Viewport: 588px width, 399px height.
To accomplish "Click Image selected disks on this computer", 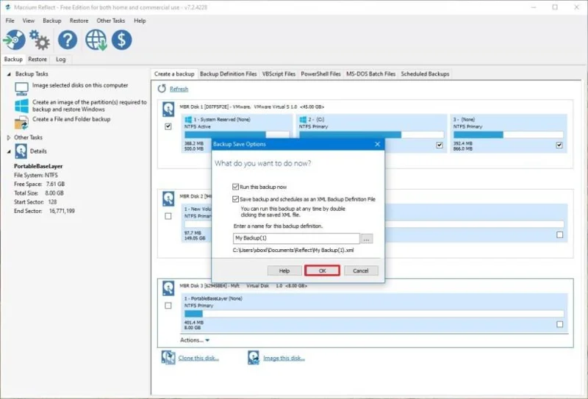I will pyautogui.click(x=80, y=85).
